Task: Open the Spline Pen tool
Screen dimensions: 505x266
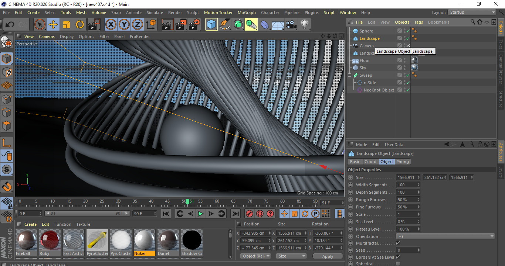Action: [225, 25]
